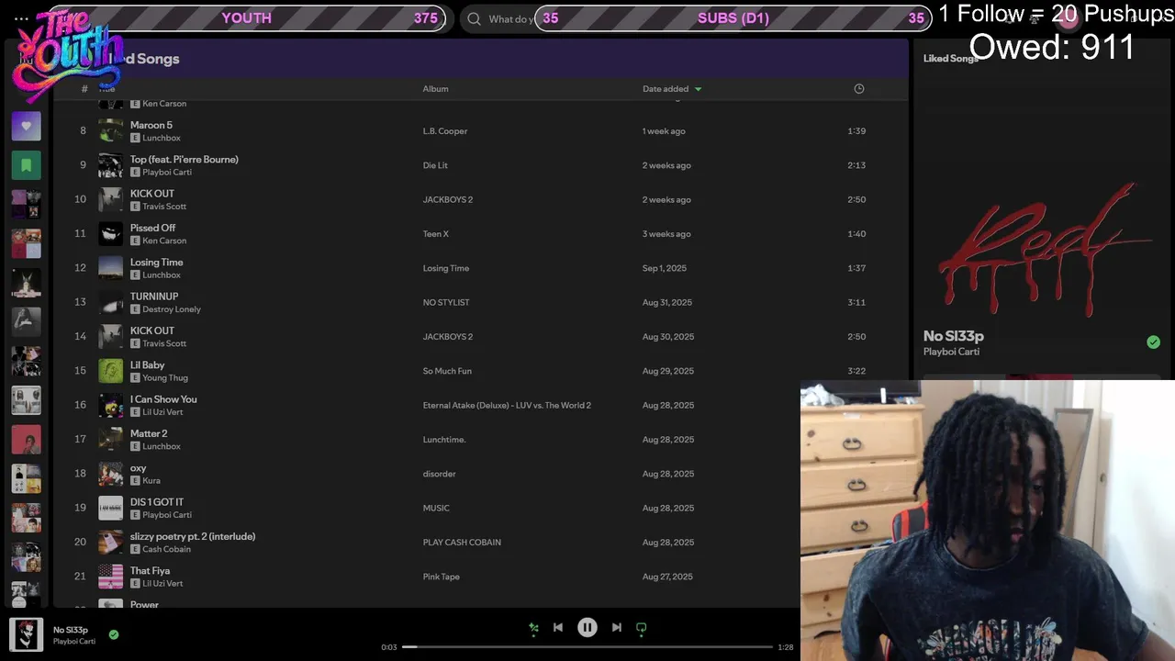Viewport: 1175px width, 661px height.
Task: Toggle smart shuffle icon
Action: [533, 628]
